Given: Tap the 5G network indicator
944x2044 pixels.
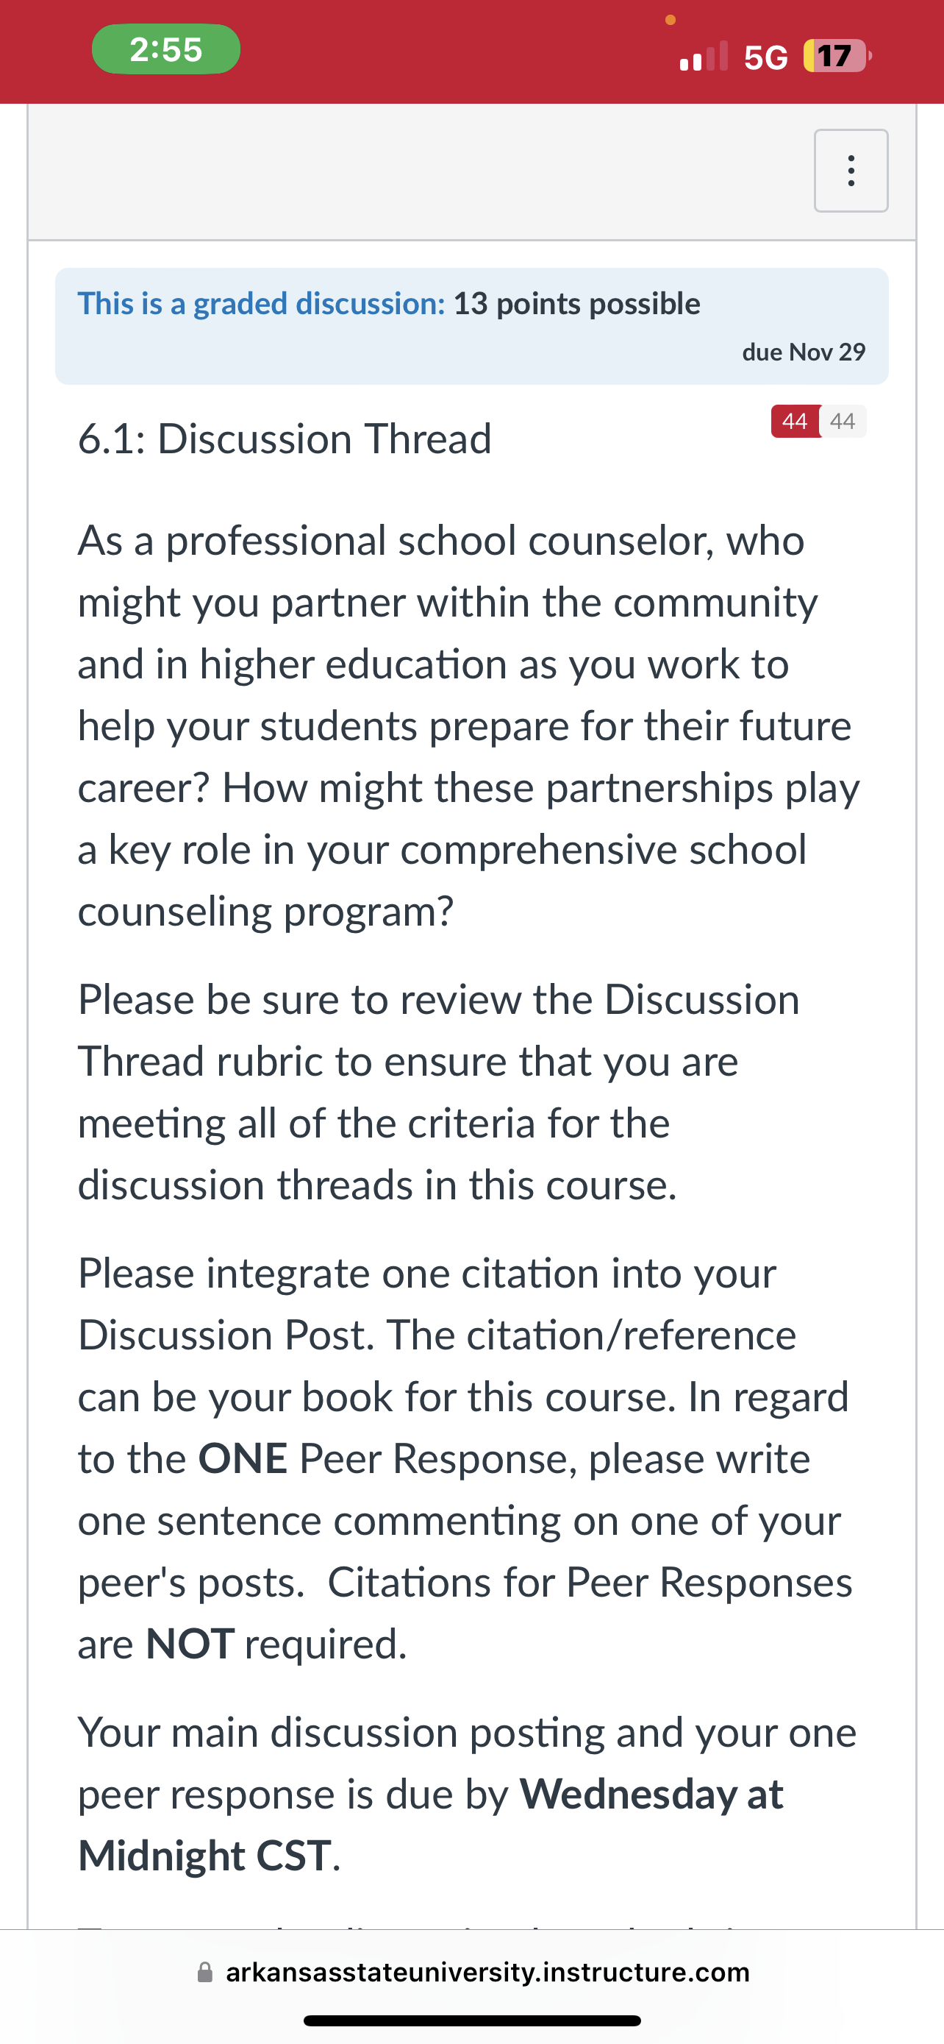Looking at the screenshot, I should click(x=765, y=57).
